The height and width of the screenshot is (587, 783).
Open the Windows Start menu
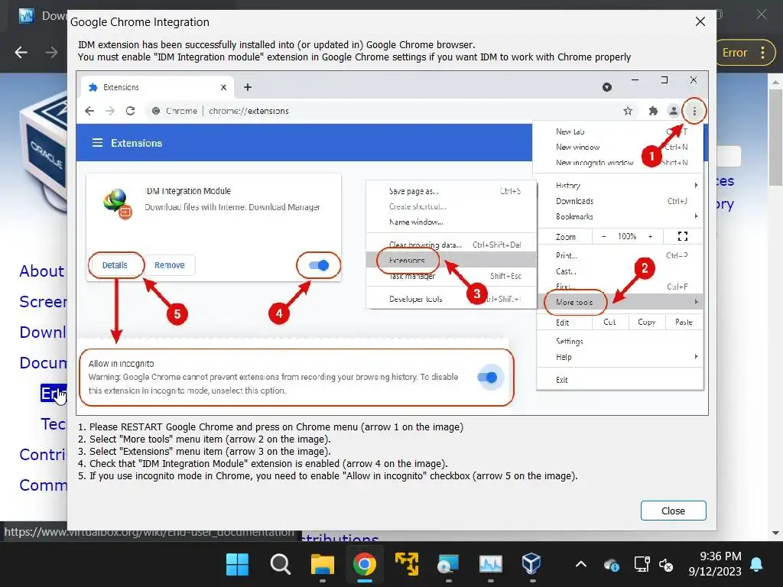tap(237, 565)
